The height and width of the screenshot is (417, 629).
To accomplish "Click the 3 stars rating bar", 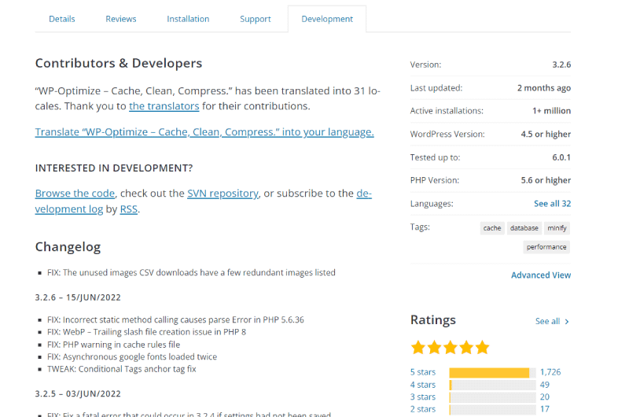I will point(493,397).
